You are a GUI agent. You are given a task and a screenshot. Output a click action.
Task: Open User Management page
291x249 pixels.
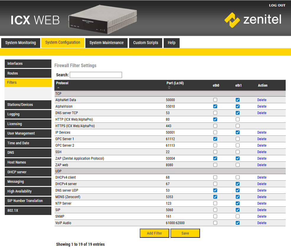(x=28, y=133)
